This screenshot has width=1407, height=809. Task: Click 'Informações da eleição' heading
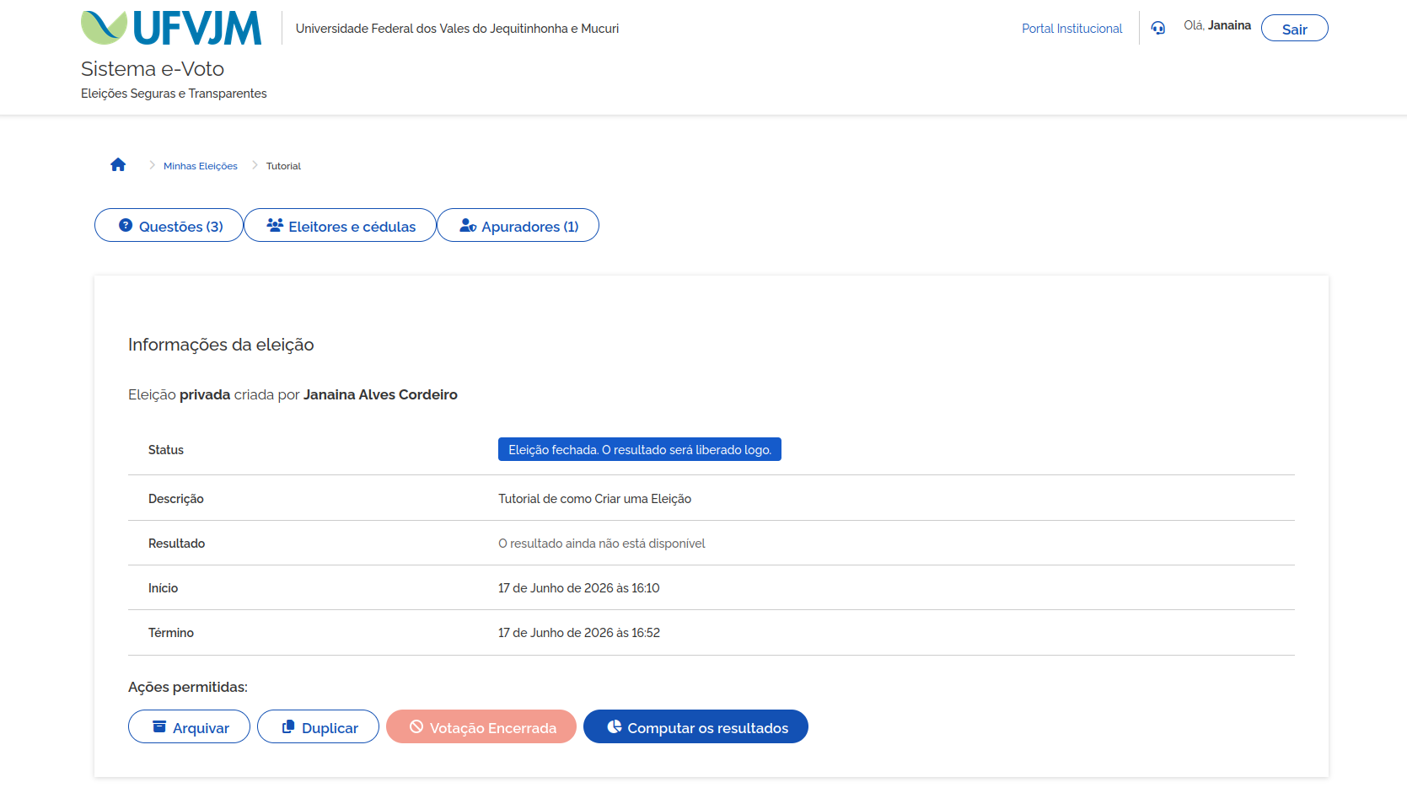click(221, 345)
